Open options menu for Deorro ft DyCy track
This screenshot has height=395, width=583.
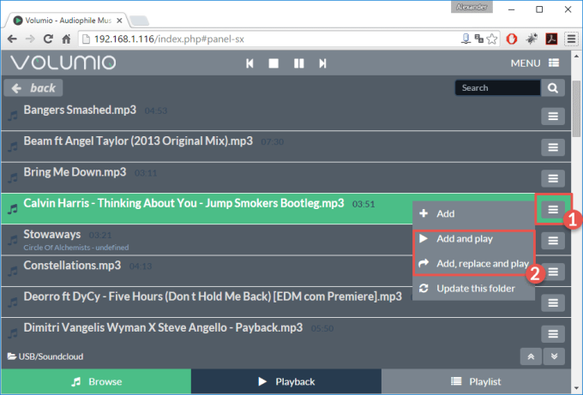tap(553, 302)
